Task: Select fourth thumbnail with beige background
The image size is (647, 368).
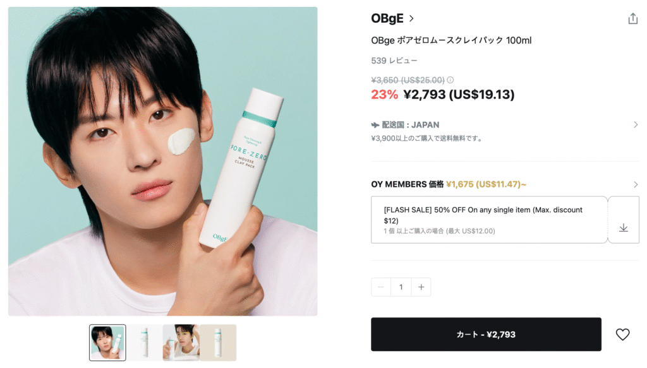Action: pos(218,343)
